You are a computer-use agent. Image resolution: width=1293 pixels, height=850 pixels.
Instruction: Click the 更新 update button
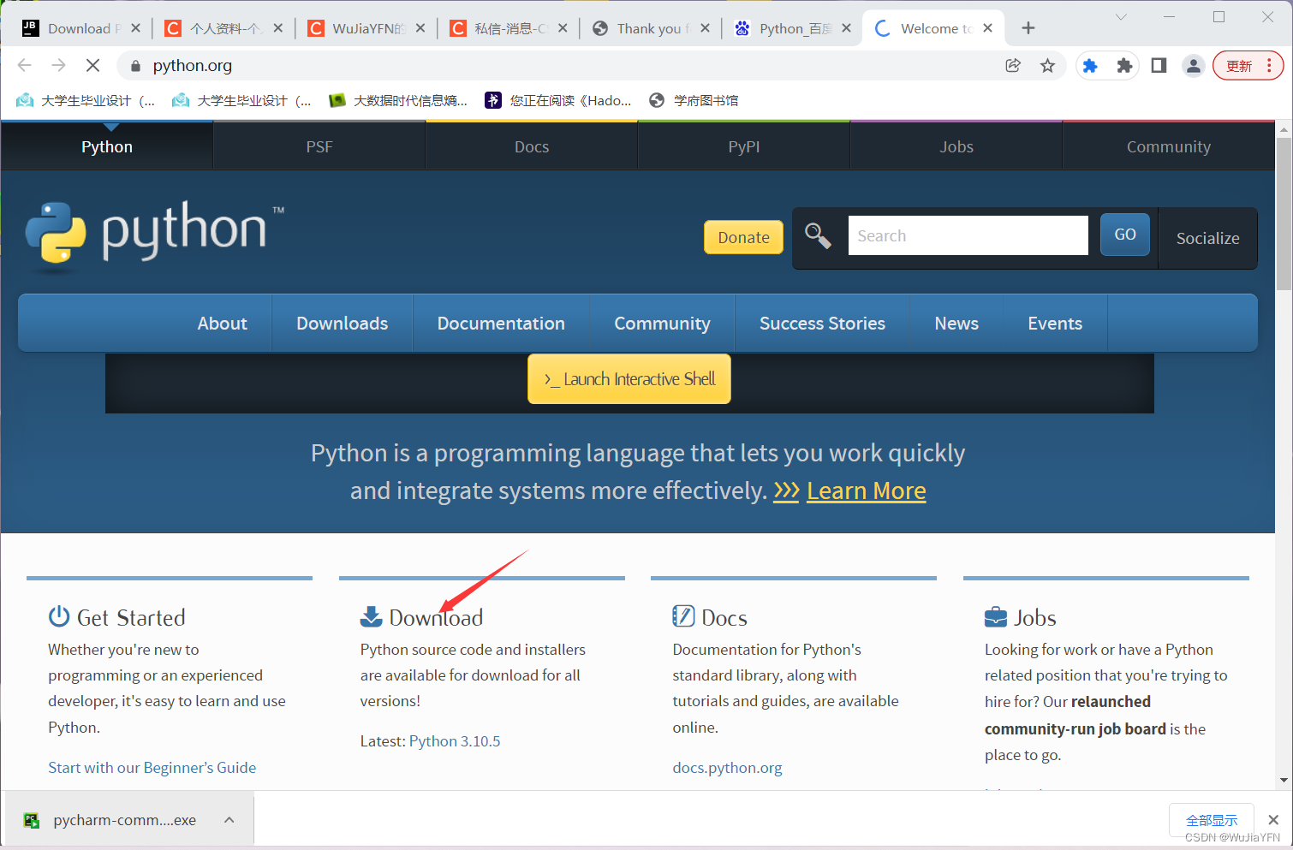pyautogui.click(x=1248, y=66)
